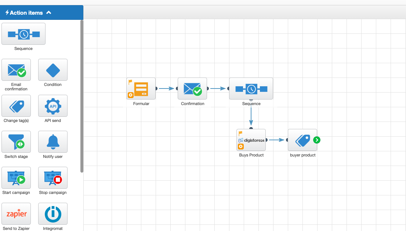This screenshot has width=406, height=231.
Task: Click the 'Buys Product' node label
Action: tap(251, 155)
